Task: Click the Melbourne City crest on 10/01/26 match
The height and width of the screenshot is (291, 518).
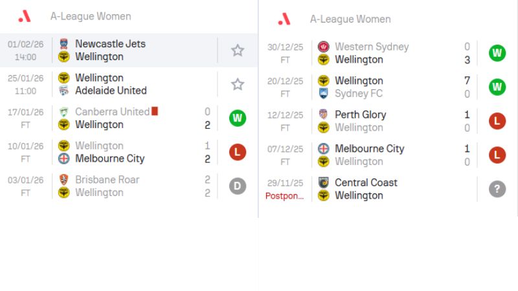Action: click(64, 158)
